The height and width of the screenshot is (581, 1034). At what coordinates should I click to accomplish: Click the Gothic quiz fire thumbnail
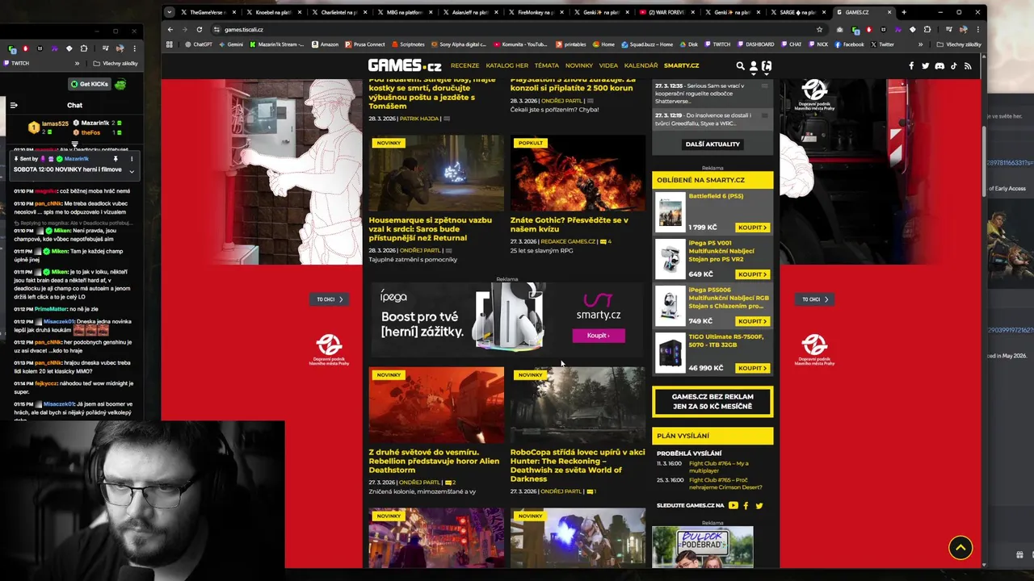(578, 173)
